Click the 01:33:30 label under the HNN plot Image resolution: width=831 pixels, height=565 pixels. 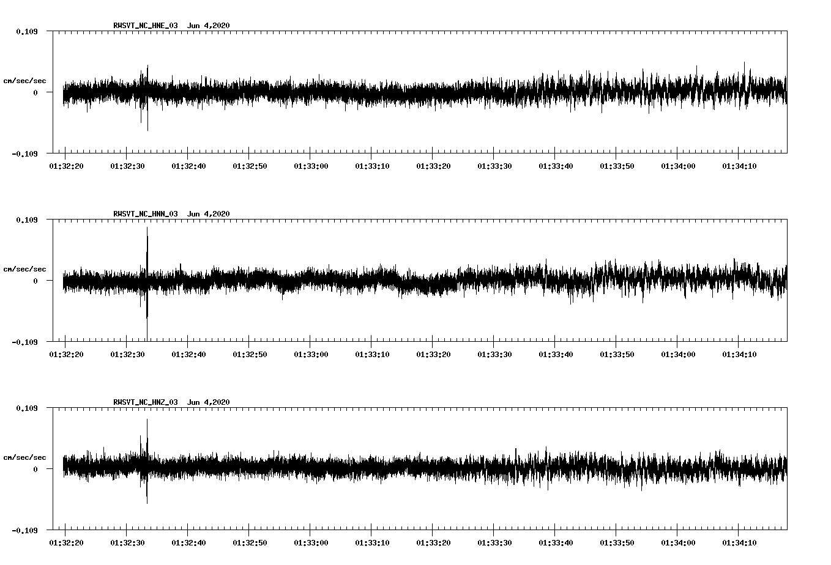point(494,354)
